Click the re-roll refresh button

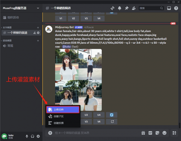112,115
